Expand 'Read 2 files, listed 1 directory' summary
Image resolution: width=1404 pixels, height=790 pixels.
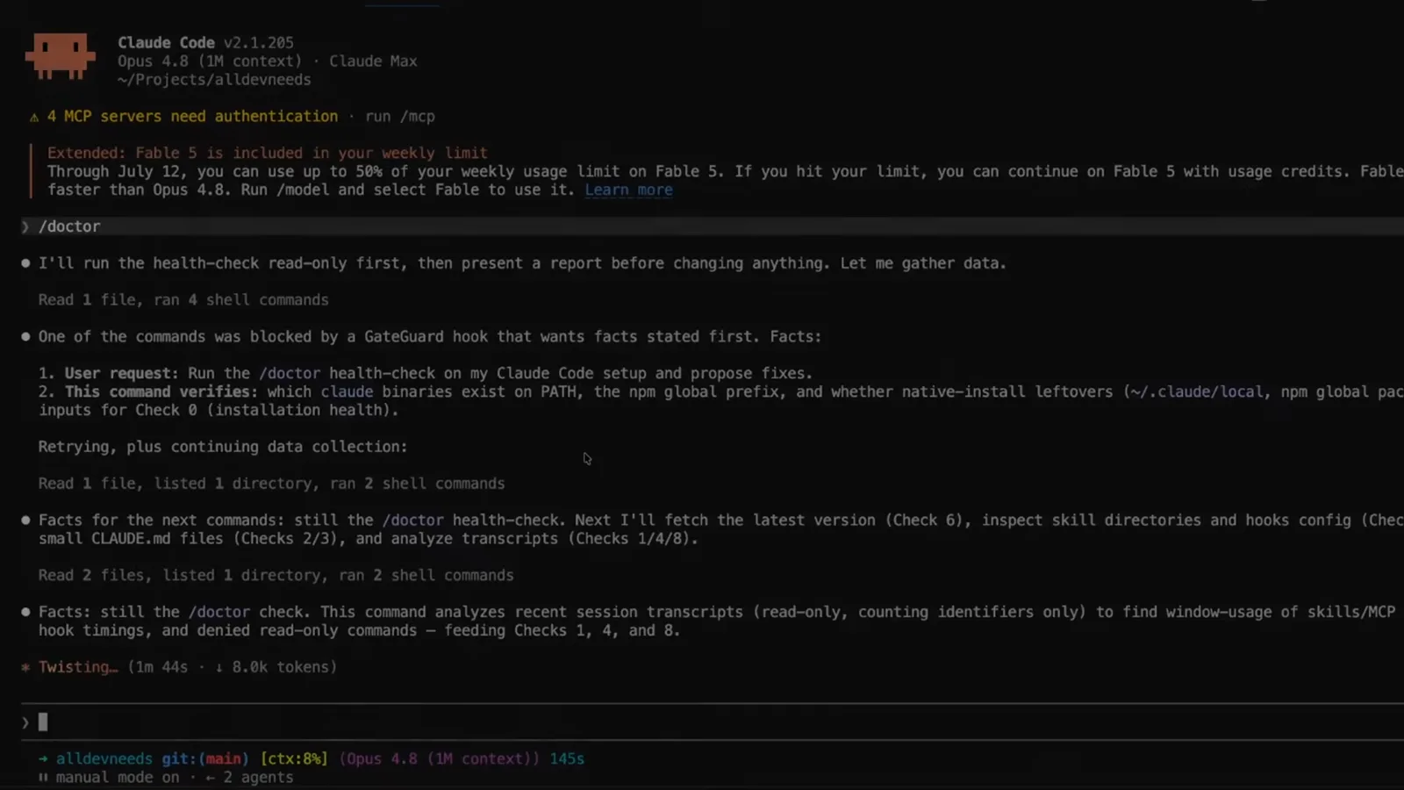(276, 576)
